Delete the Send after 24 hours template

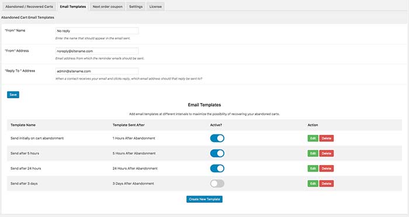pos(326,169)
